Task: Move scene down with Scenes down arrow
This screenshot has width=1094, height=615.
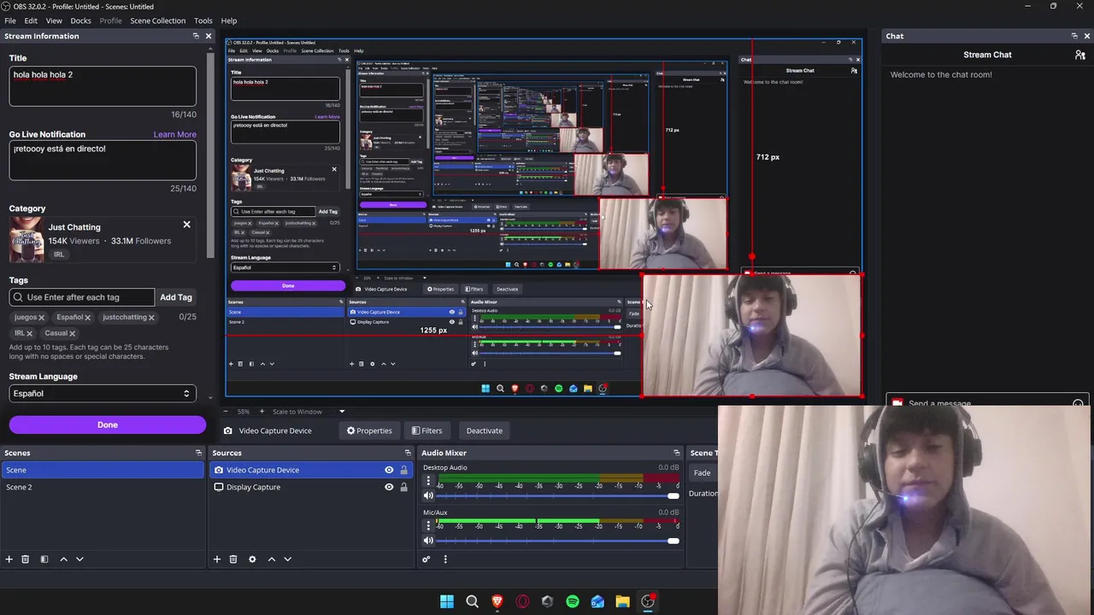Action: tap(79, 559)
